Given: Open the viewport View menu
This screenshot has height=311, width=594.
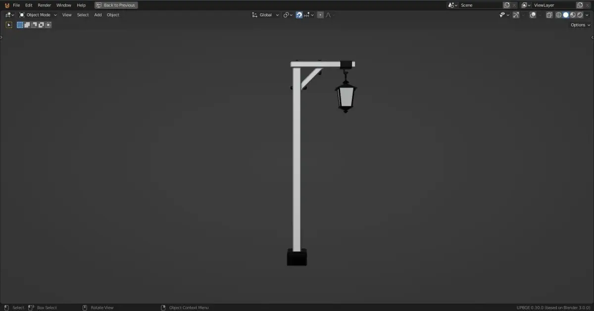Looking at the screenshot, I should pos(67,15).
